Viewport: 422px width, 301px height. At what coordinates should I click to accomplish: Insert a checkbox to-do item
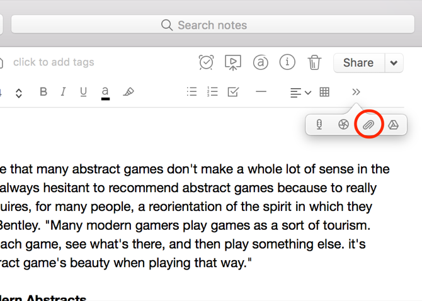(x=233, y=92)
